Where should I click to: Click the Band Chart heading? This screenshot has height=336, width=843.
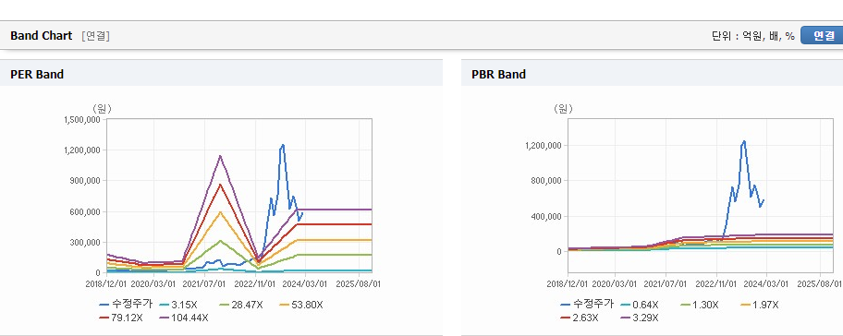tap(41, 36)
